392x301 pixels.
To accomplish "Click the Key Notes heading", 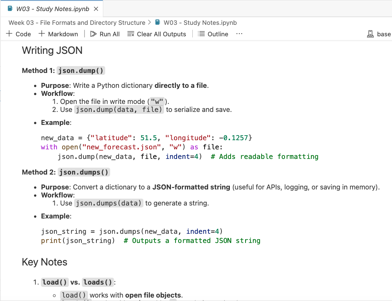I will 44,262.
